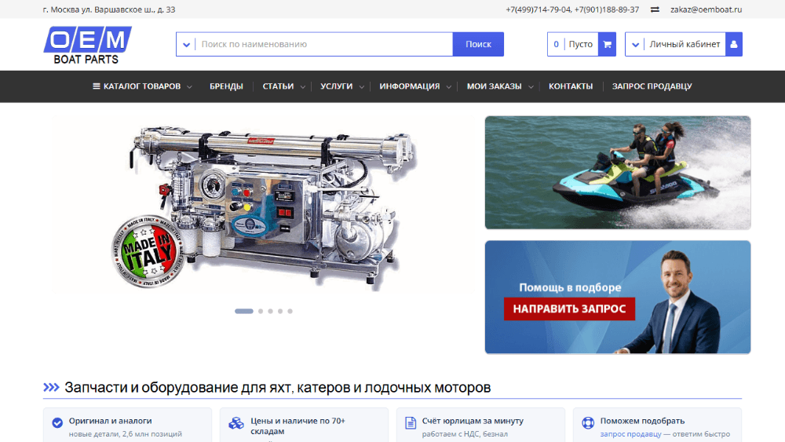Click the zakaz@oemboat.ru email link
The height and width of the screenshot is (442, 785).
coord(706,9)
